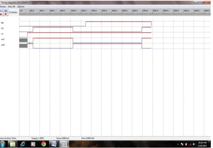Switch to Microsoft Word in taskbar
This screenshot has height=148, width=213.
(54, 144)
